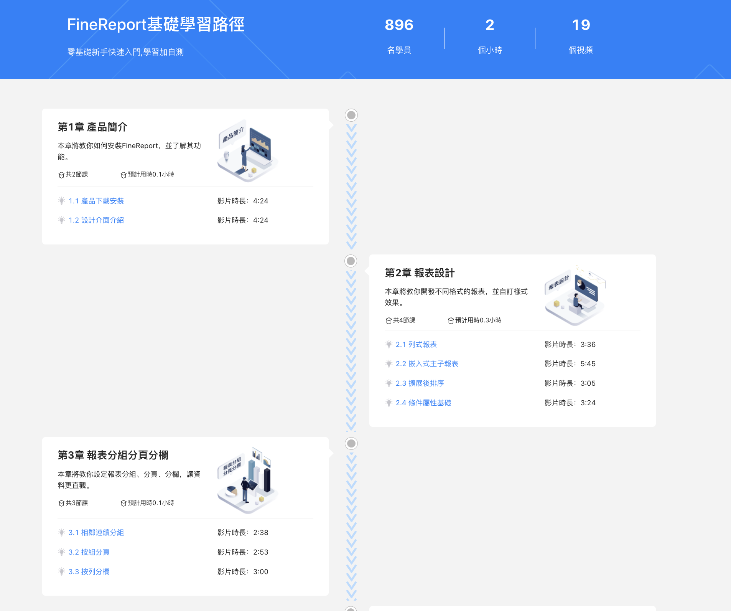Click the time icon next to 預計用時0.1小時 in chapter 1
731x611 pixels.
click(123, 175)
